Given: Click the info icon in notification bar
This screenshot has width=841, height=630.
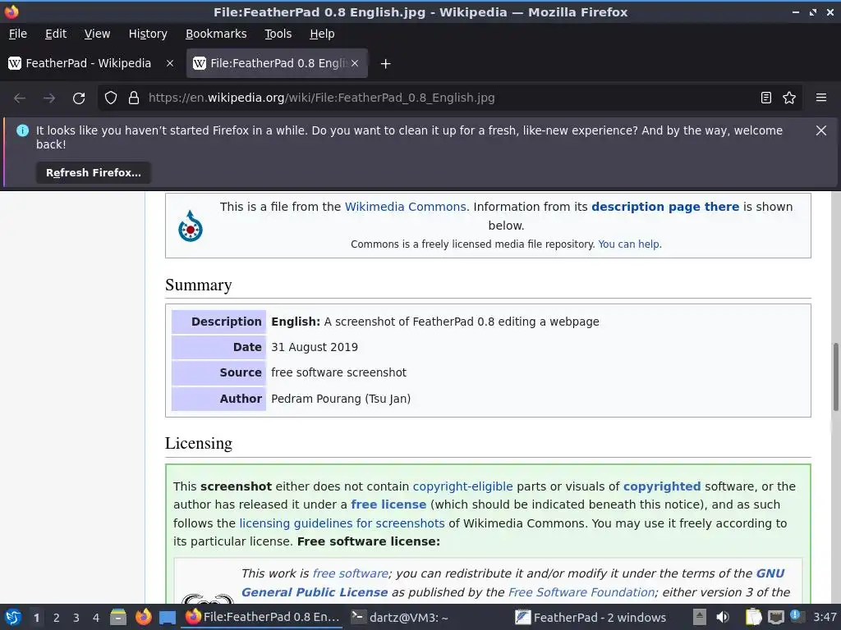Looking at the screenshot, I should (22, 130).
